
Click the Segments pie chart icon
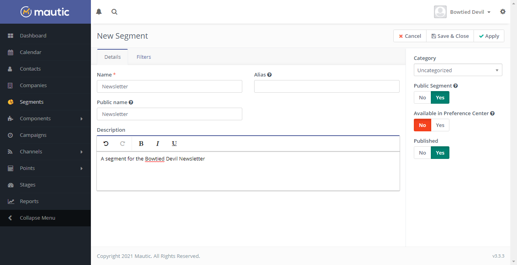click(x=11, y=102)
